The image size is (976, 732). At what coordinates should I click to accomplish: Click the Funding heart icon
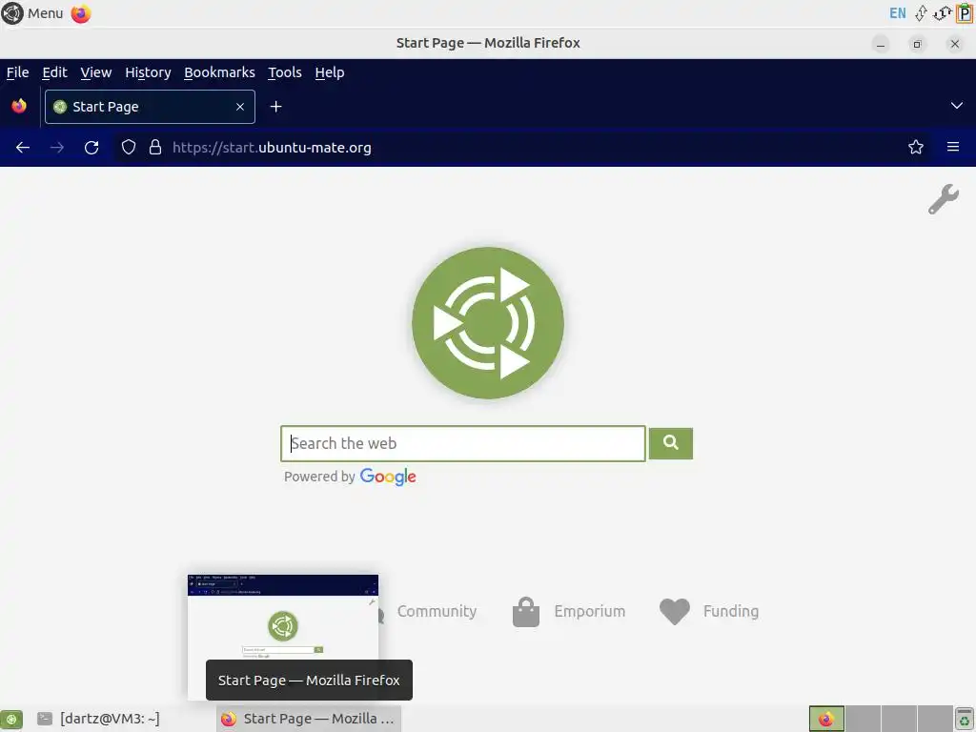[675, 612]
